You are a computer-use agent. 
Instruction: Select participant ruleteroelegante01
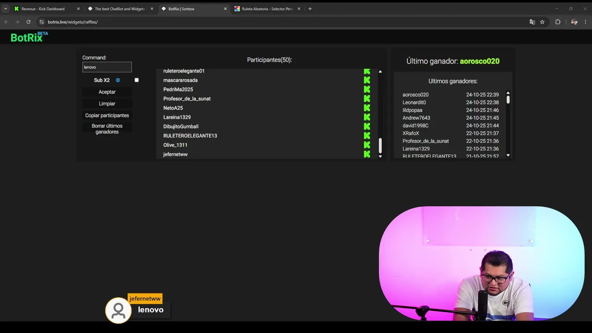click(184, 71)
